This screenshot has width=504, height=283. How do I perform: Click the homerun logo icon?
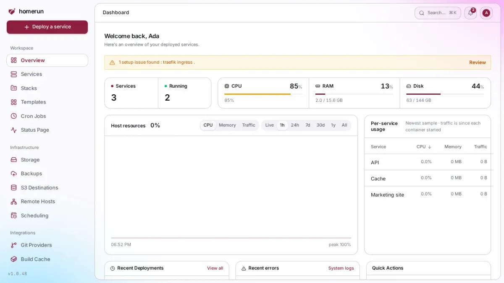pos(12,11)
